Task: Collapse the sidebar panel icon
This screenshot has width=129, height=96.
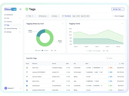Action: click(20, 9)
